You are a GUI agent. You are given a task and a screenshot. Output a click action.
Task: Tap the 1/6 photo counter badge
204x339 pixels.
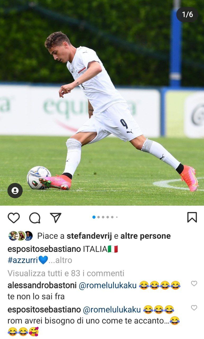pos(187,14)
